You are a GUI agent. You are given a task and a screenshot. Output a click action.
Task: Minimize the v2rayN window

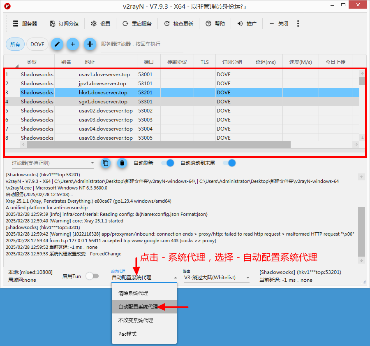click(332, 5)
